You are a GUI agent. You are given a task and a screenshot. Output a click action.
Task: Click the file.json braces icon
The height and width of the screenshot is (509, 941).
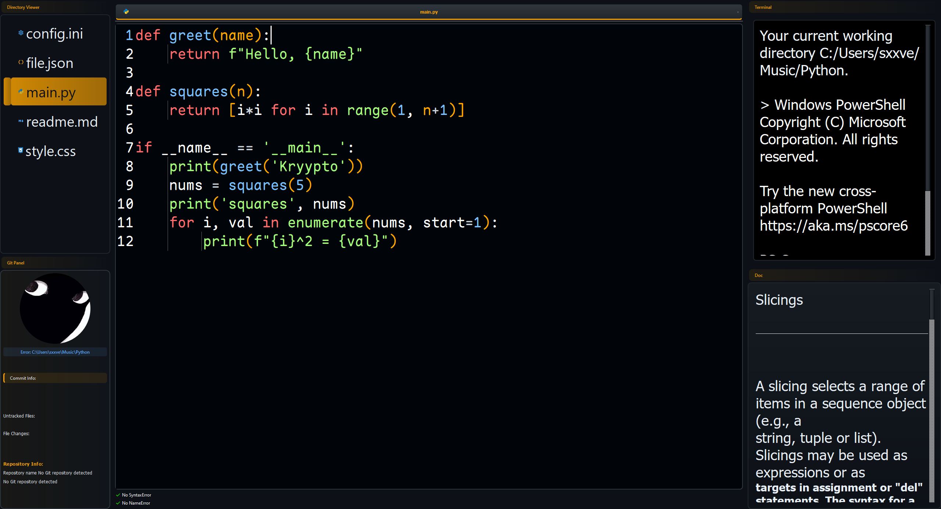tap(21, 62)
